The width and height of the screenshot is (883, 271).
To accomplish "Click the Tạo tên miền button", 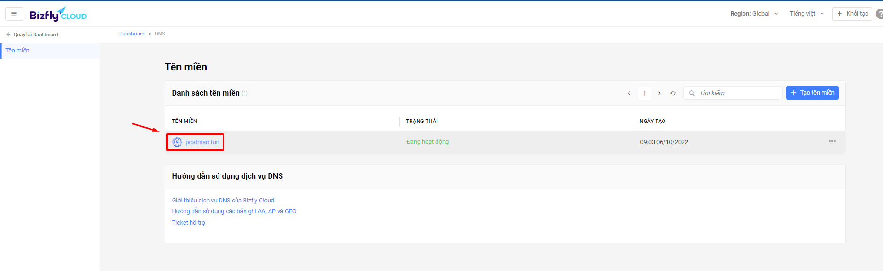I will (x=812, y=93).
